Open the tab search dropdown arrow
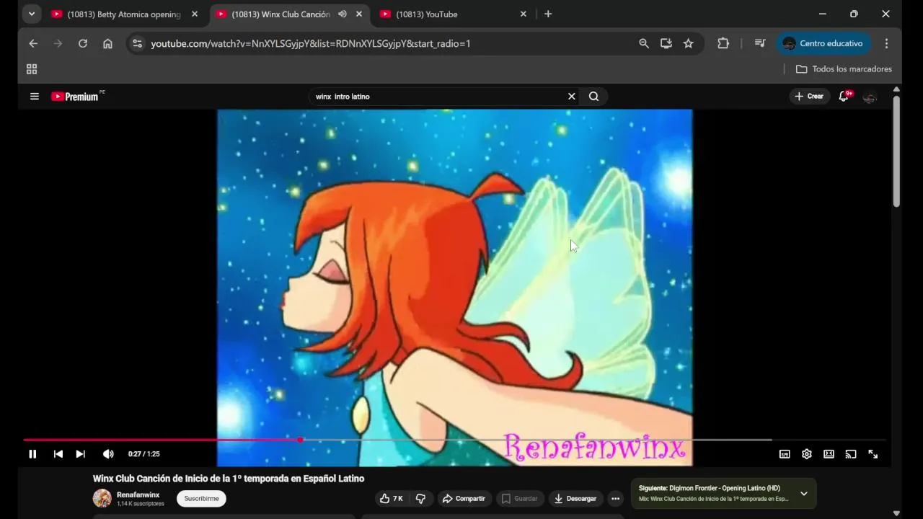The width and height of the screenshot is (923, 519). coord(31,14)
